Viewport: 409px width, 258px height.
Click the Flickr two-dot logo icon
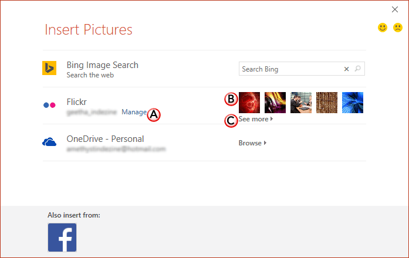[49, 105]
